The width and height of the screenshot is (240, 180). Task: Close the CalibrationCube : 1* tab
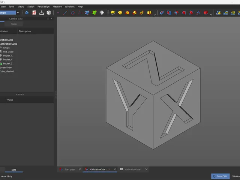[115, 169]
